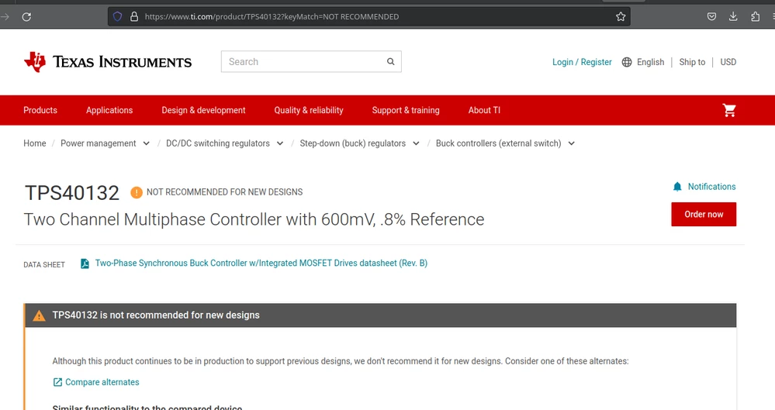Viewport: 775px width, 410px height.
Task: Open the Applications menu
Action: tap(109, 110)
